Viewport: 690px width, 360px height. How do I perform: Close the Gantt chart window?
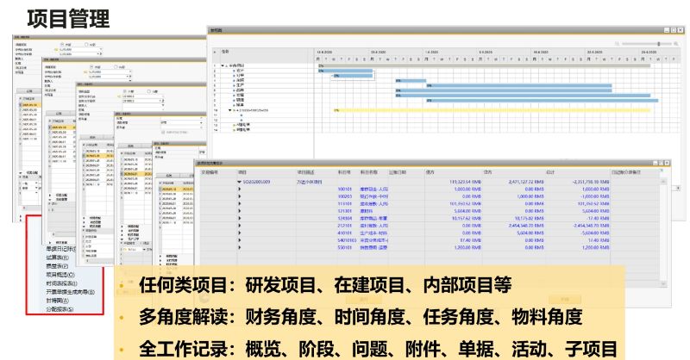click(680, 30)
